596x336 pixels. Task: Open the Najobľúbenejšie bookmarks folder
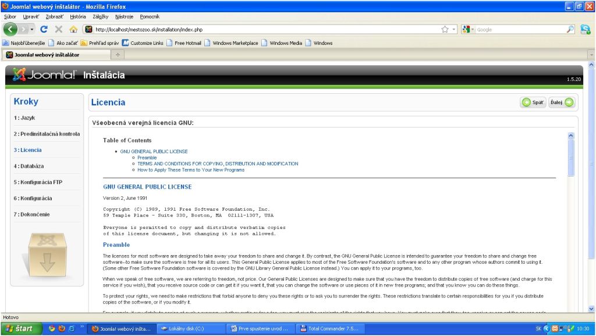24,43
